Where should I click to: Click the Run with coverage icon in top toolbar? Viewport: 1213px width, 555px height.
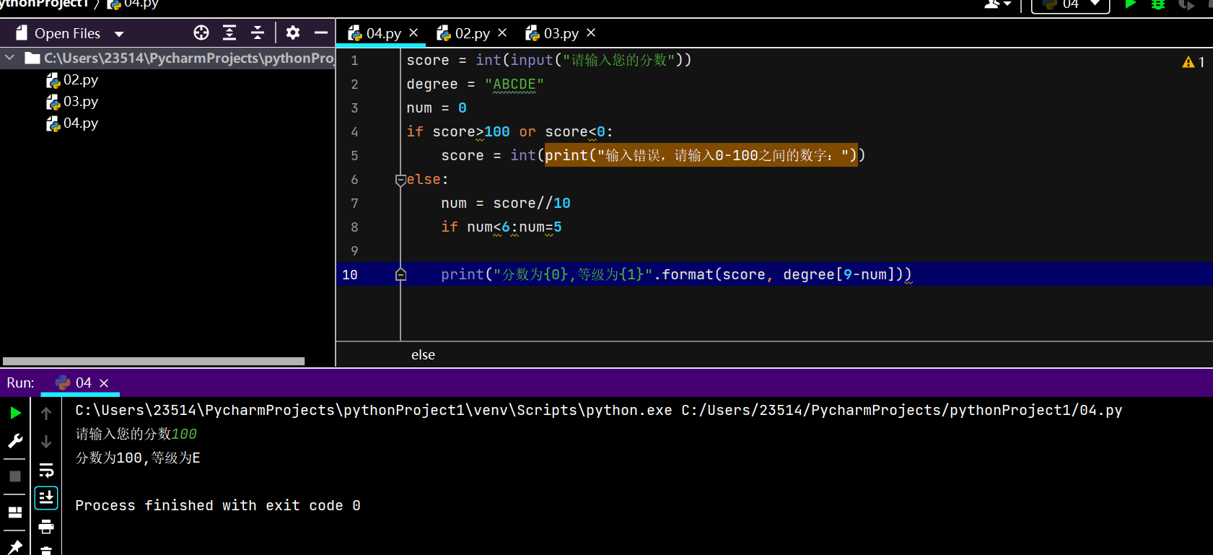tap(1186, 4)
